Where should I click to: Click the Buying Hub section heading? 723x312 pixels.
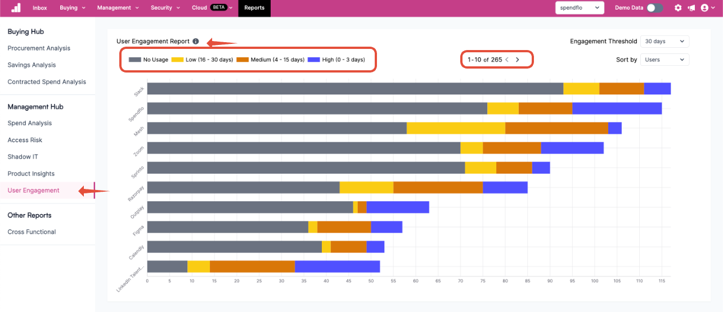pyautogui.click(x=26, y=31)
